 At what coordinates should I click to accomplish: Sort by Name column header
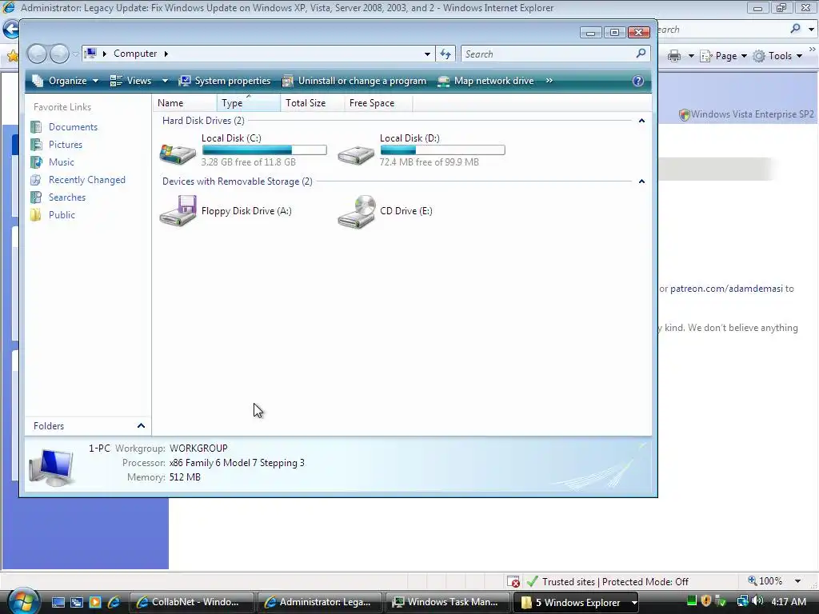pos(185,103)
